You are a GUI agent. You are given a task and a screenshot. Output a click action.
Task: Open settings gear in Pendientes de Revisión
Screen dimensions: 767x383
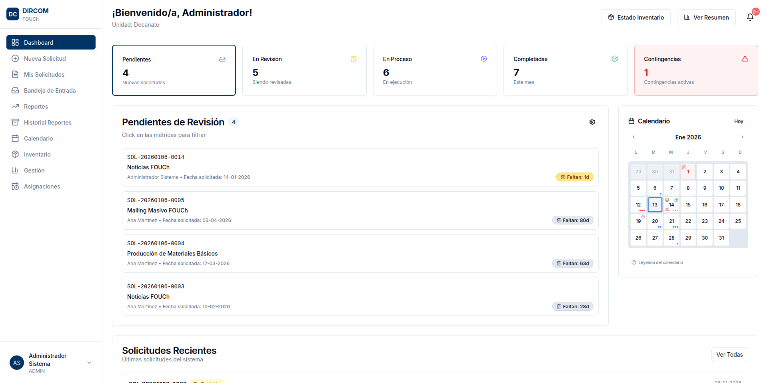tap(592, 122)
